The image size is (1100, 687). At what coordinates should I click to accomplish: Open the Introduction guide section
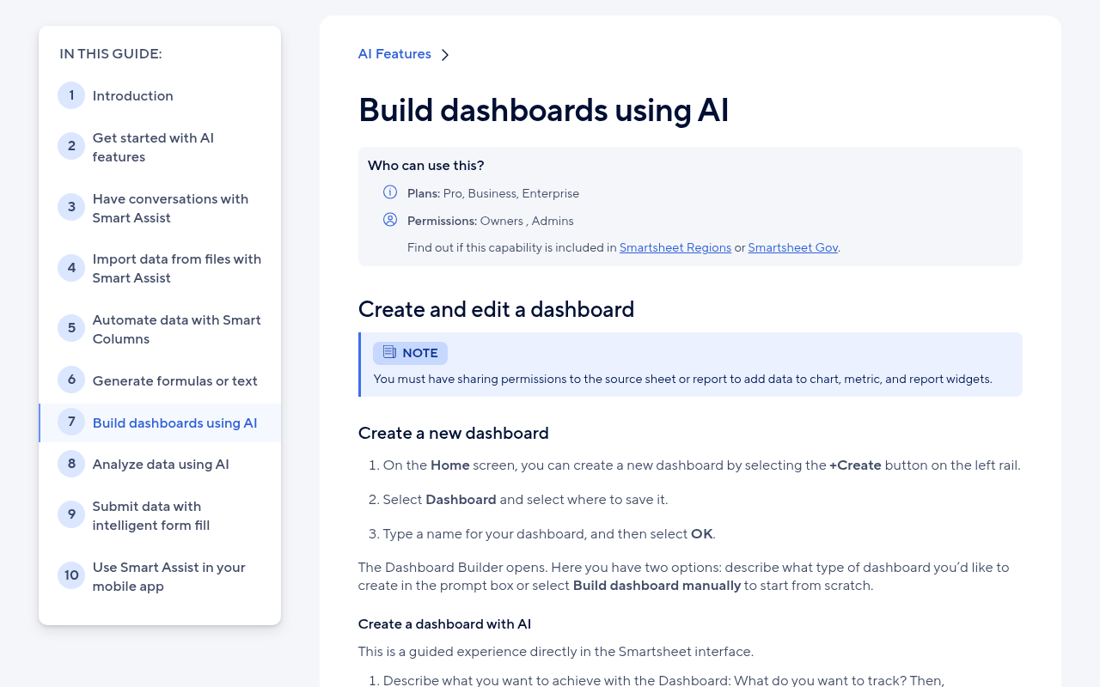coord(133,96)
